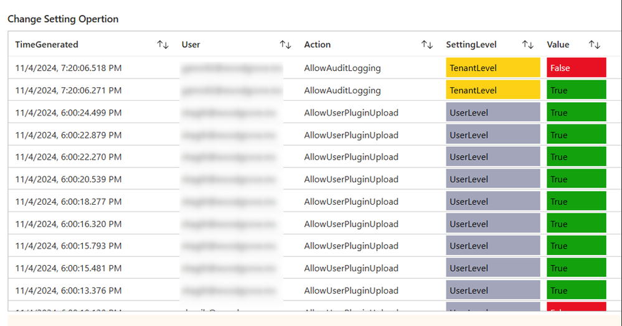
Task: Click AllowUserPluginUpload in the 6:00:13.376 row
Action: point(351,291)
